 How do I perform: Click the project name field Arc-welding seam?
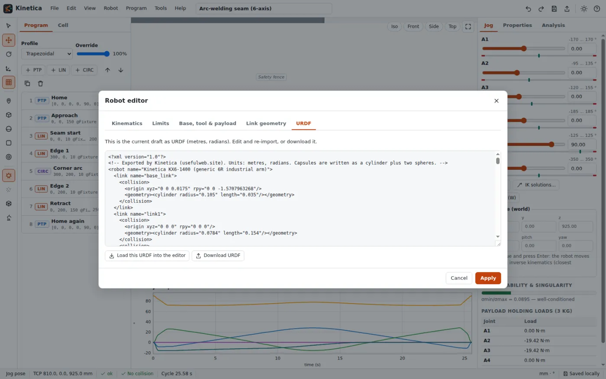tap(264, 8)
